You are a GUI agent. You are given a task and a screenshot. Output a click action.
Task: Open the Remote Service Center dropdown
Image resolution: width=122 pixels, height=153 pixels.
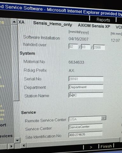(x=104, y=118)
